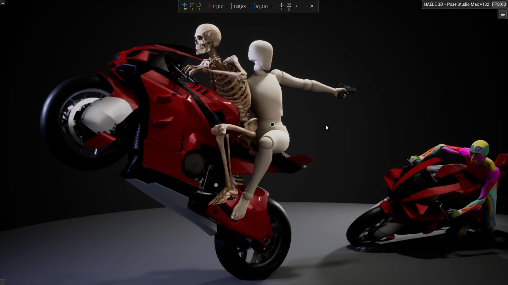
Task: Select the Scale gizmo tool (R)
Action: coord(192,5)
